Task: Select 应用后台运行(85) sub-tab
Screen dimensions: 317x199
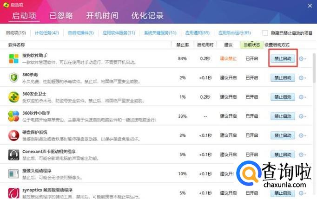Action: pos(235,32)
